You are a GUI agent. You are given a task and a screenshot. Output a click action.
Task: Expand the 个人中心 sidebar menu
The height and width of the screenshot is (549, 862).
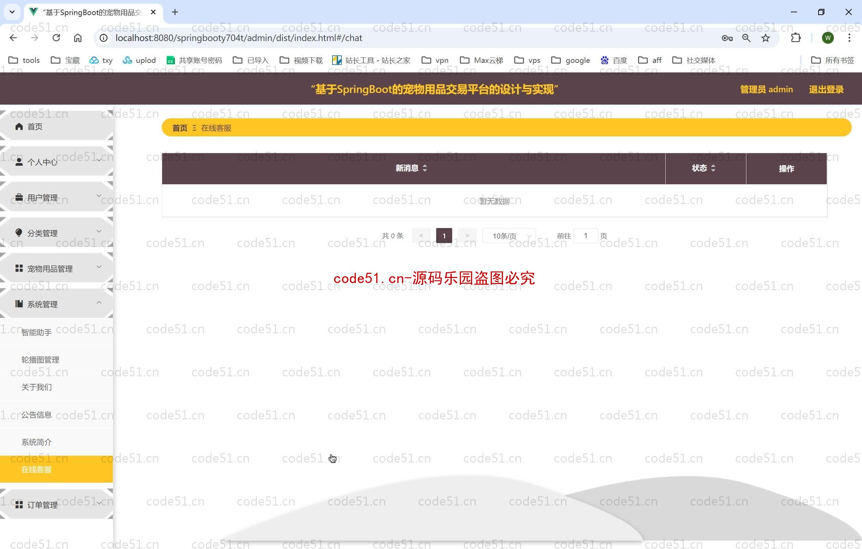click(56, 162)
